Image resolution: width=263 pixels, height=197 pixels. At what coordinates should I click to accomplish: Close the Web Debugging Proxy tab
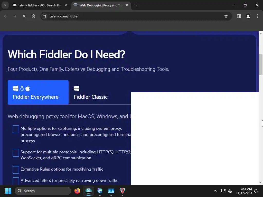tap(127, 5)
